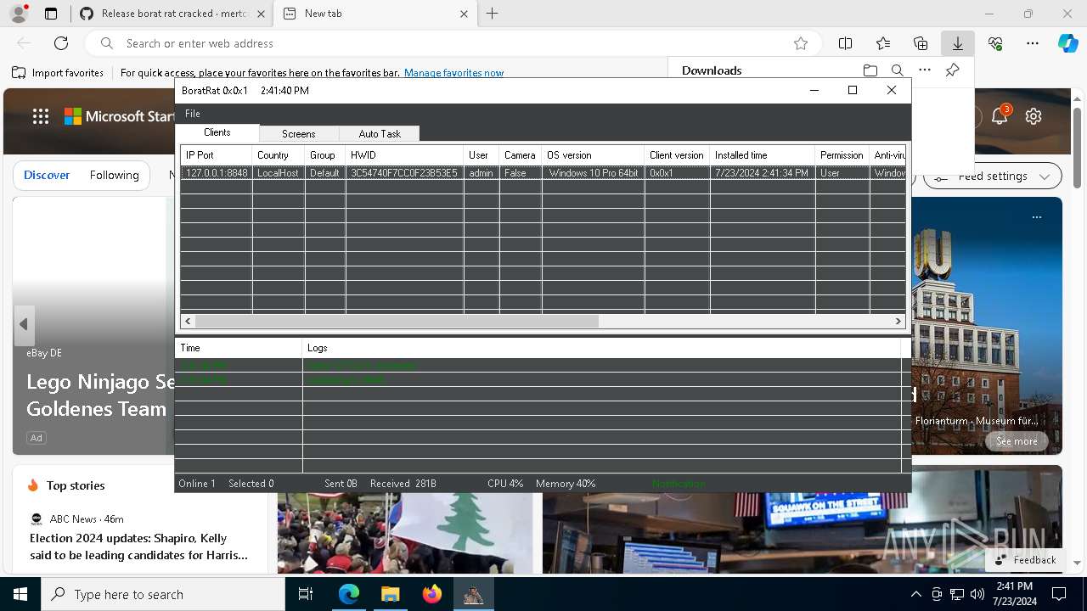Click the Logs column header
This screenshot has height=611, width=1087.
tap(601, 348)
